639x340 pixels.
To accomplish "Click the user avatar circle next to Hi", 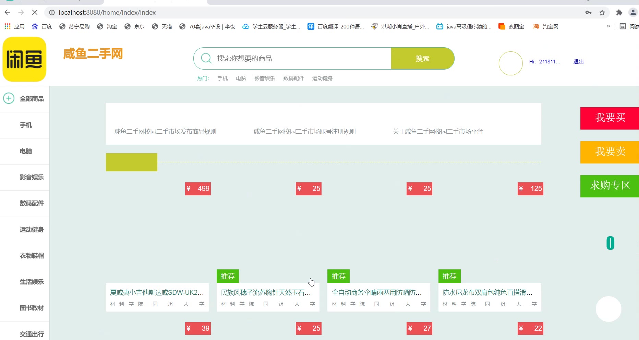I will (x=511, y=63).
